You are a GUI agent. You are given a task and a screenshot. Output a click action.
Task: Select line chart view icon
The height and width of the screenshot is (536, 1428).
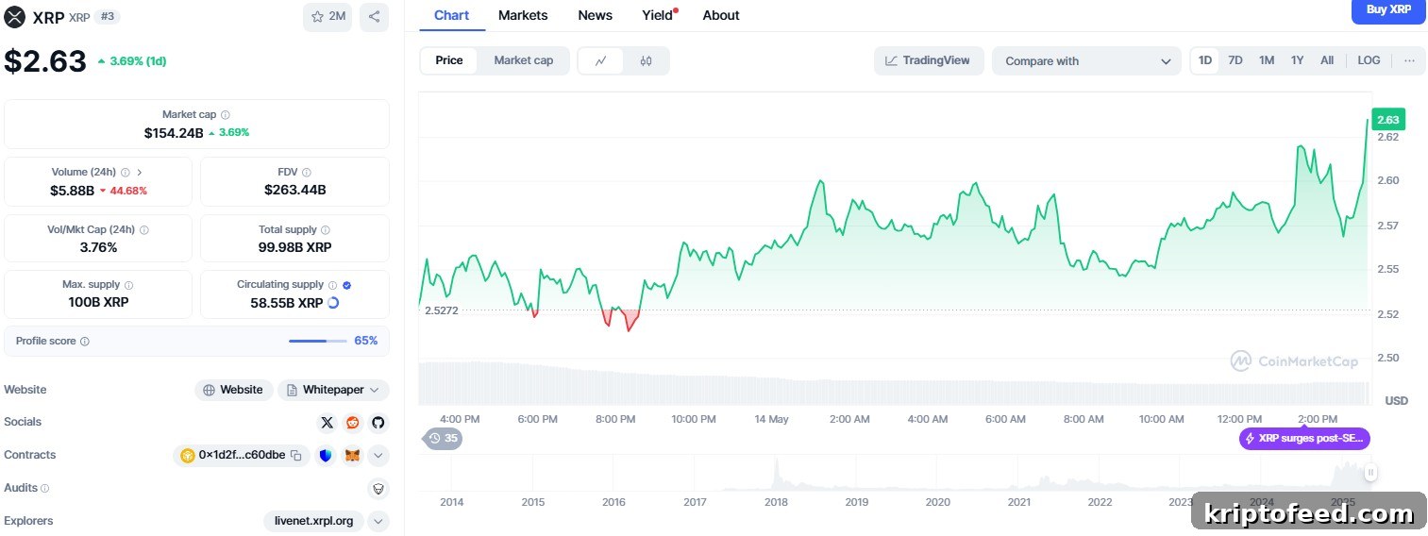[x=600, y=60]
